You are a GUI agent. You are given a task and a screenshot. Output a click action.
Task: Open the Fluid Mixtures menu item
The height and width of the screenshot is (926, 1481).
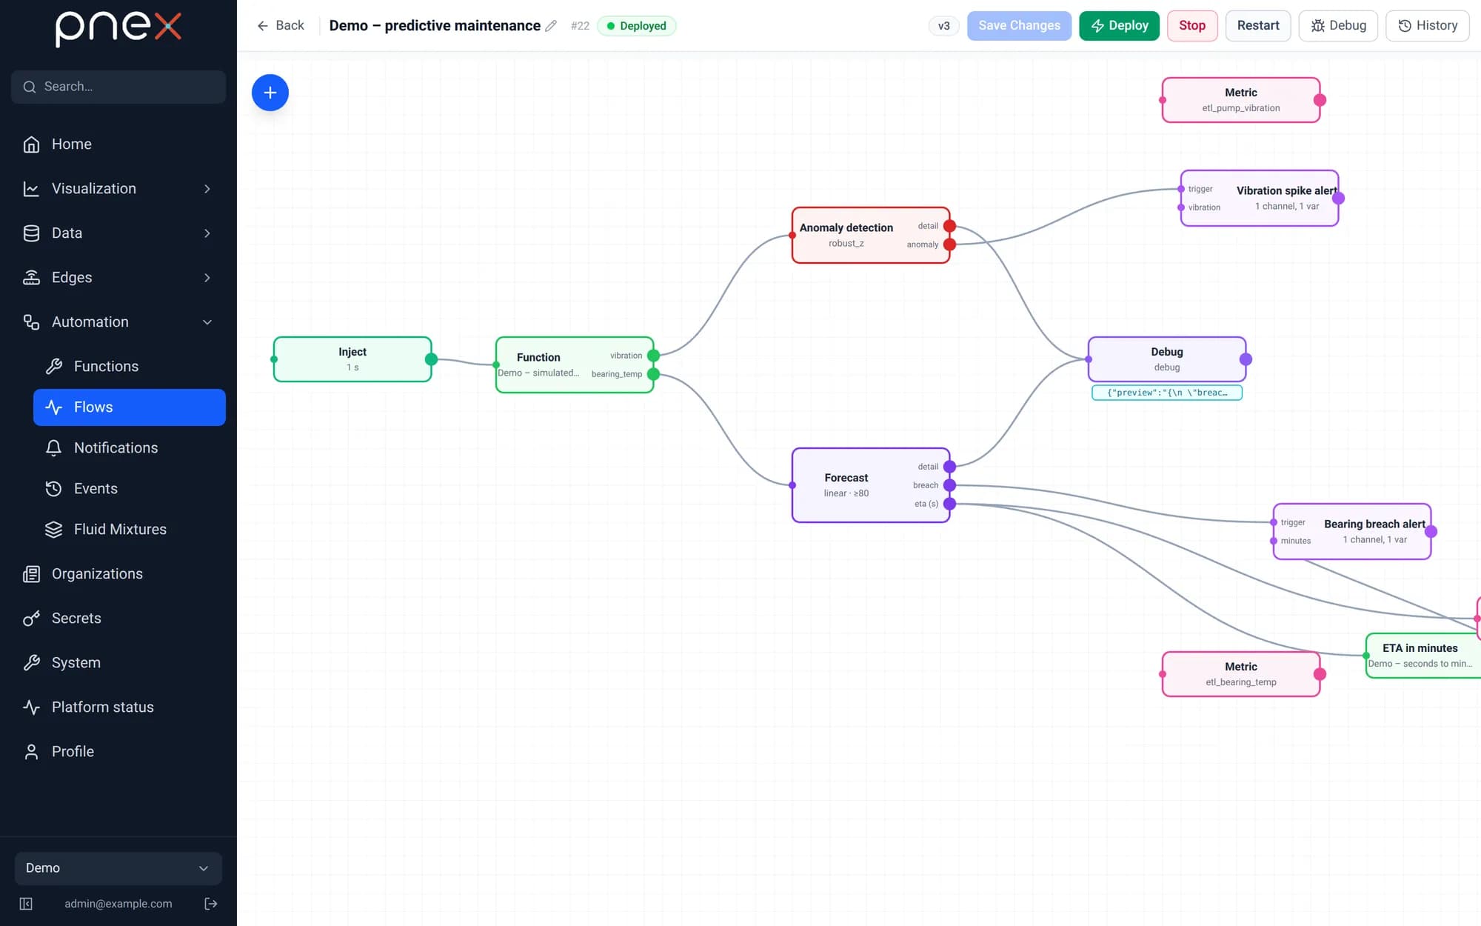click(x=130, y=529)
